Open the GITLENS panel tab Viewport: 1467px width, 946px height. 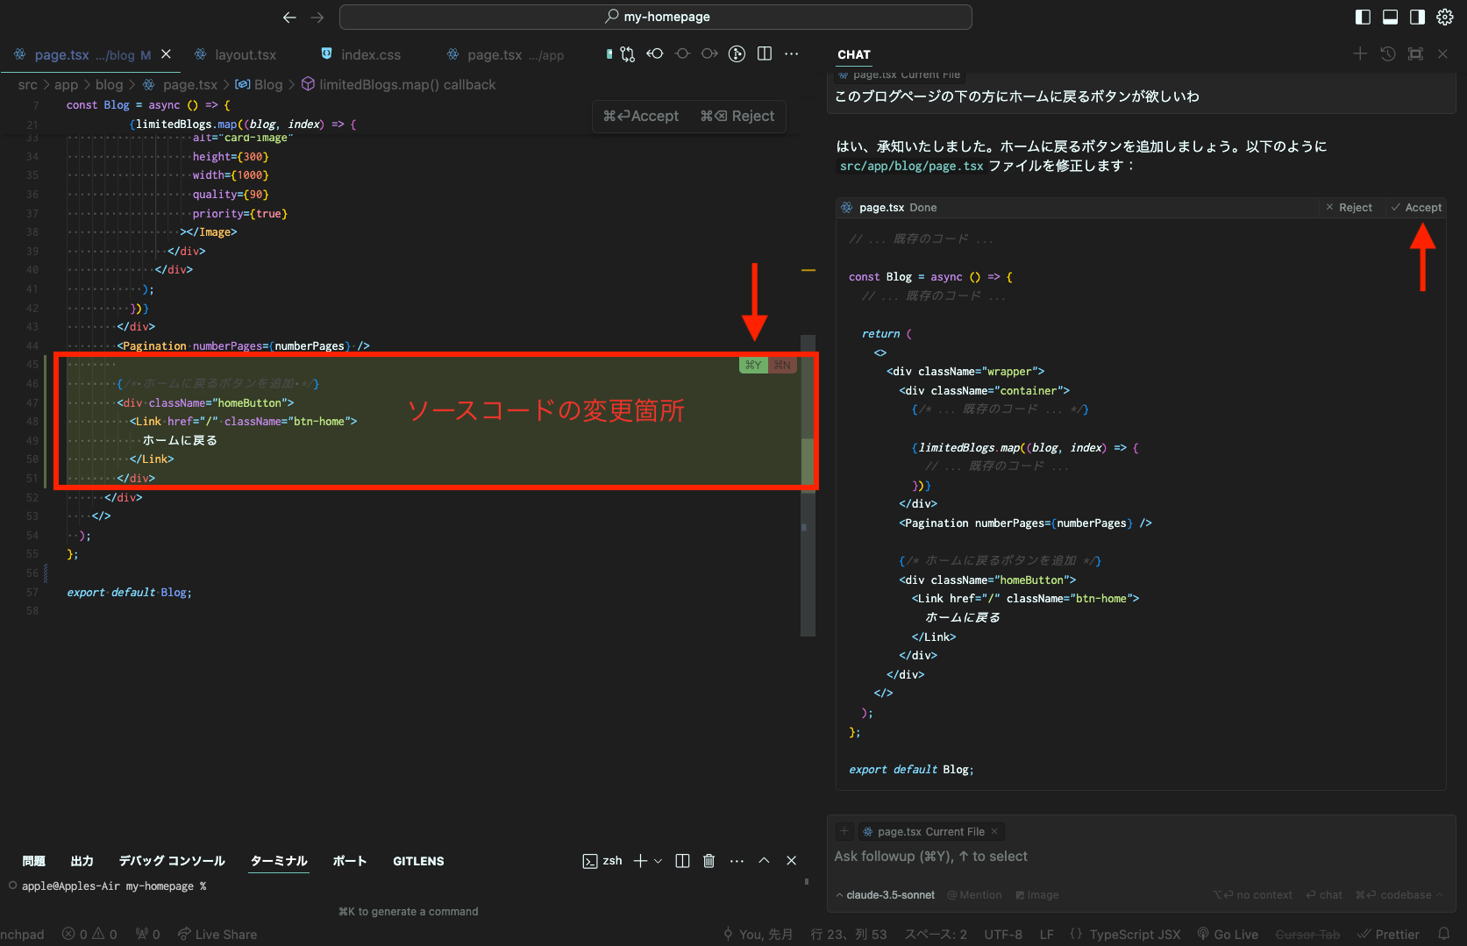point(418,861)
